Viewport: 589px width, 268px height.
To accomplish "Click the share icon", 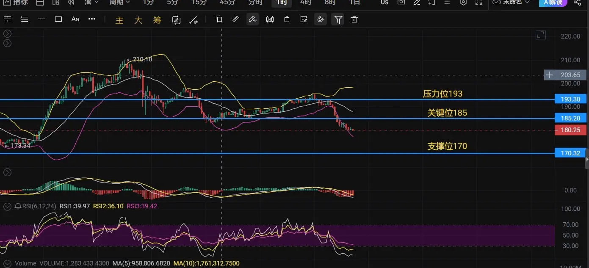I will click(577, 2).
